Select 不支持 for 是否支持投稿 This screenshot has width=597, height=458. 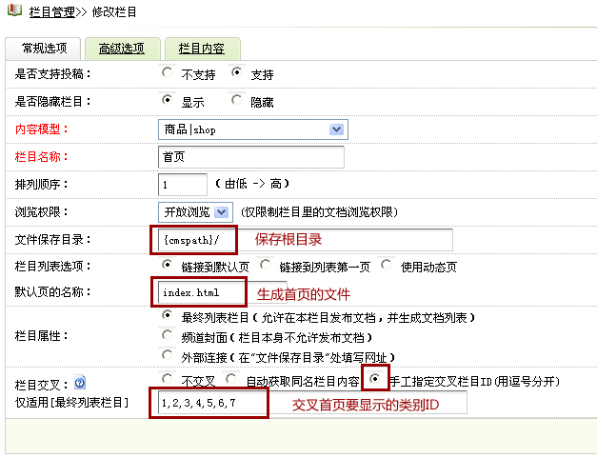click(x=168, y=72)
